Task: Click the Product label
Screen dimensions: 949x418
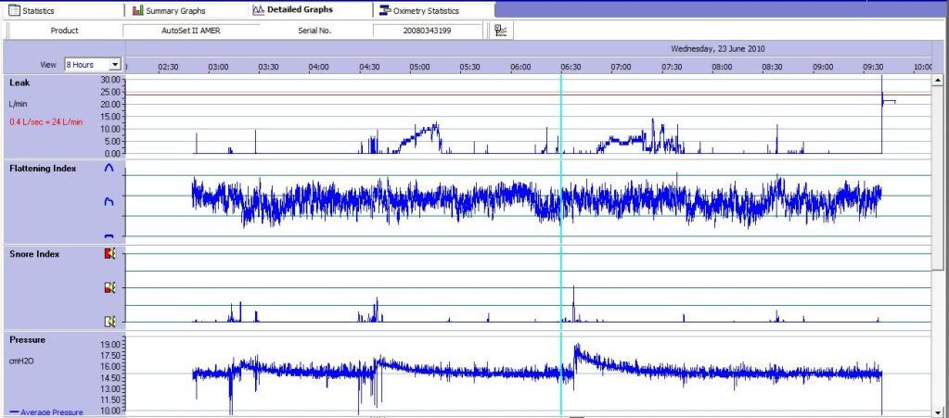Action: [64, 31]
